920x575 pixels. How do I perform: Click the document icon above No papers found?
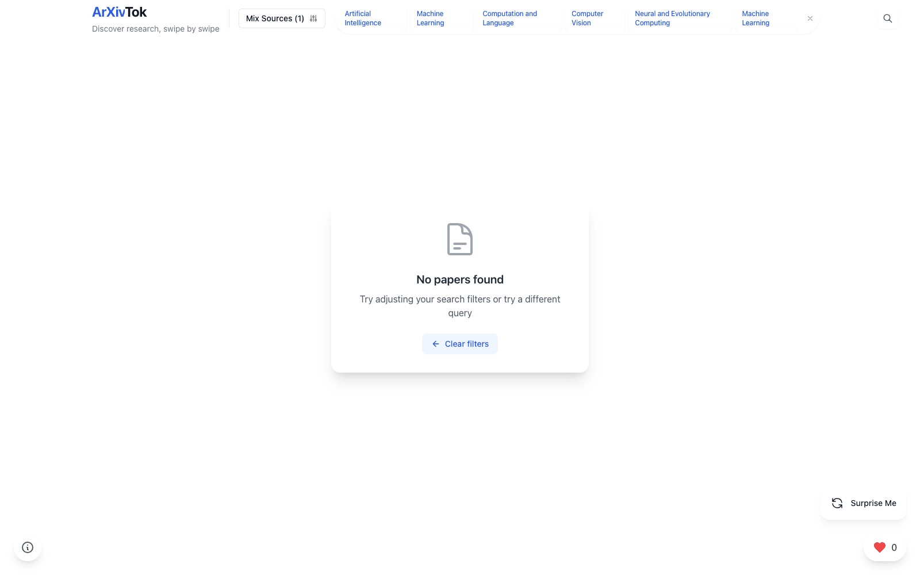[459, 239]
